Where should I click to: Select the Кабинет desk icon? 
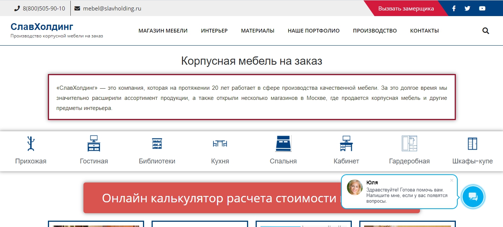point(346,144)
